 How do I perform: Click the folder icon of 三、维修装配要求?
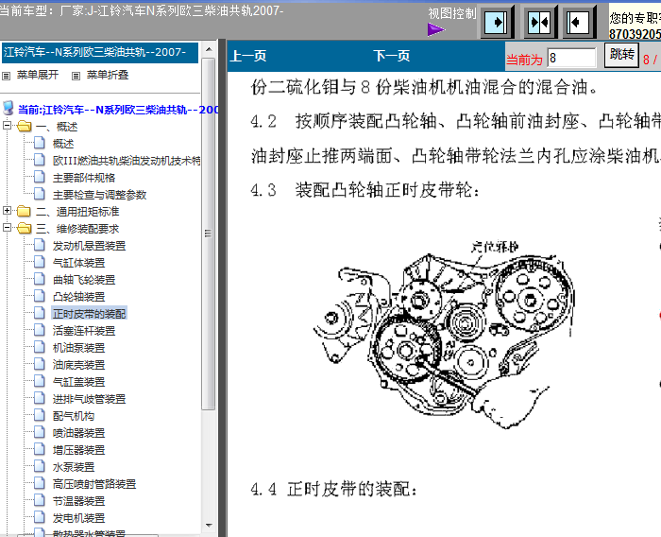[x=25, y=228]
